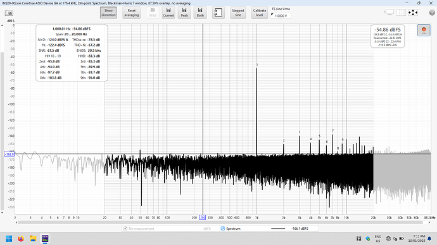Click the FS sine Vrms field
Screen dimensions: 437x245
point(281,16)
